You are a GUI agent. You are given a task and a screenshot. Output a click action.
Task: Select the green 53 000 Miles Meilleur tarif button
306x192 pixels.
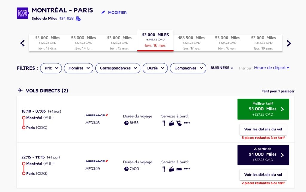coord(263,109)
